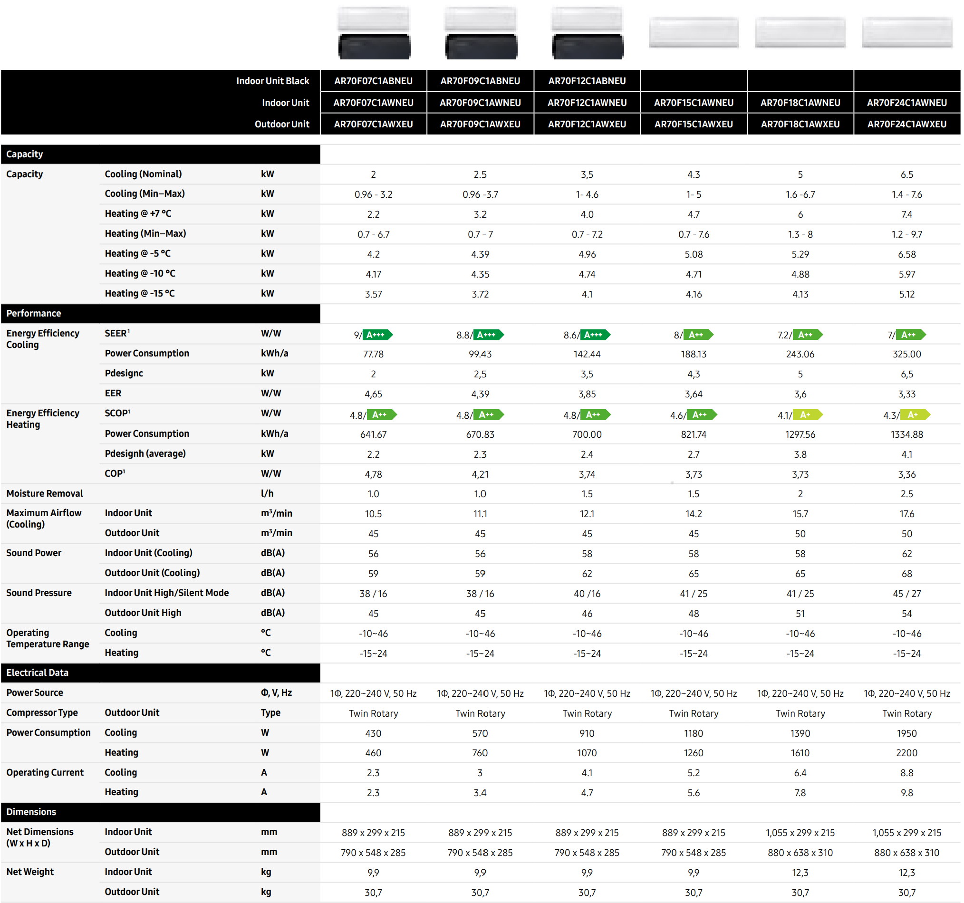Select the Dimensions section header

pos(161,812)
